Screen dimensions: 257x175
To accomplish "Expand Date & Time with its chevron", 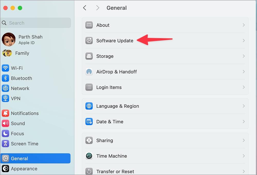I will (x=244, y=122).
